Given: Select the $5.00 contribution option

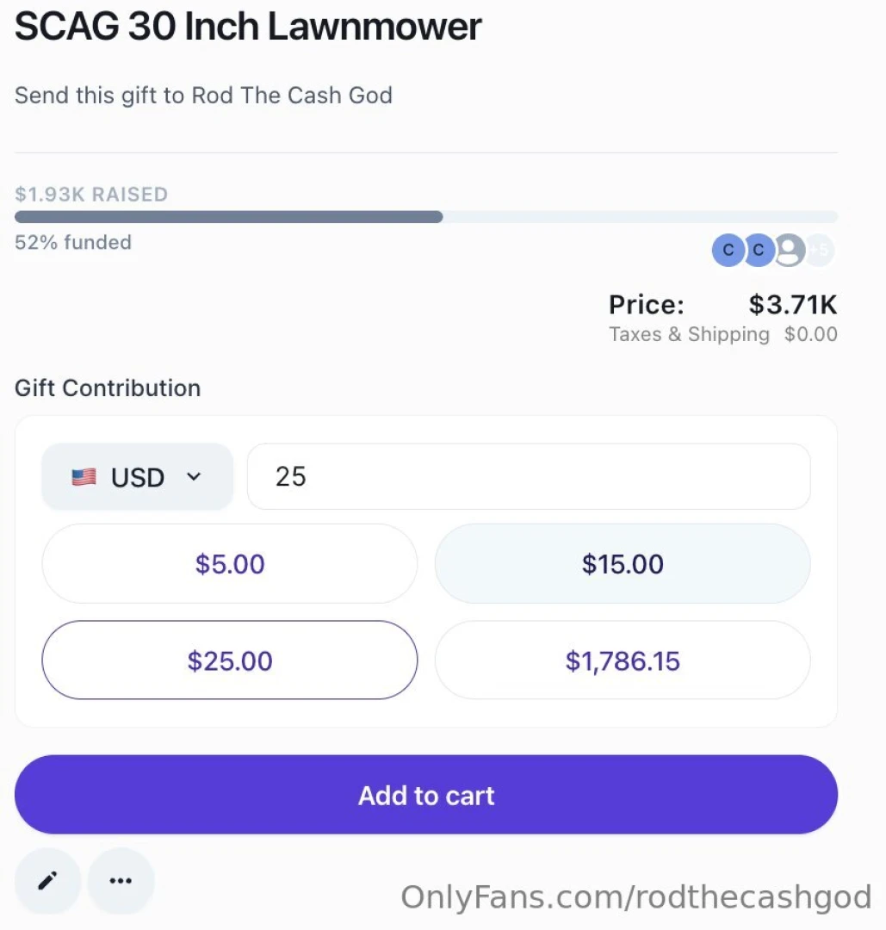Looking at the screenshot, I should tap(229, 564).
